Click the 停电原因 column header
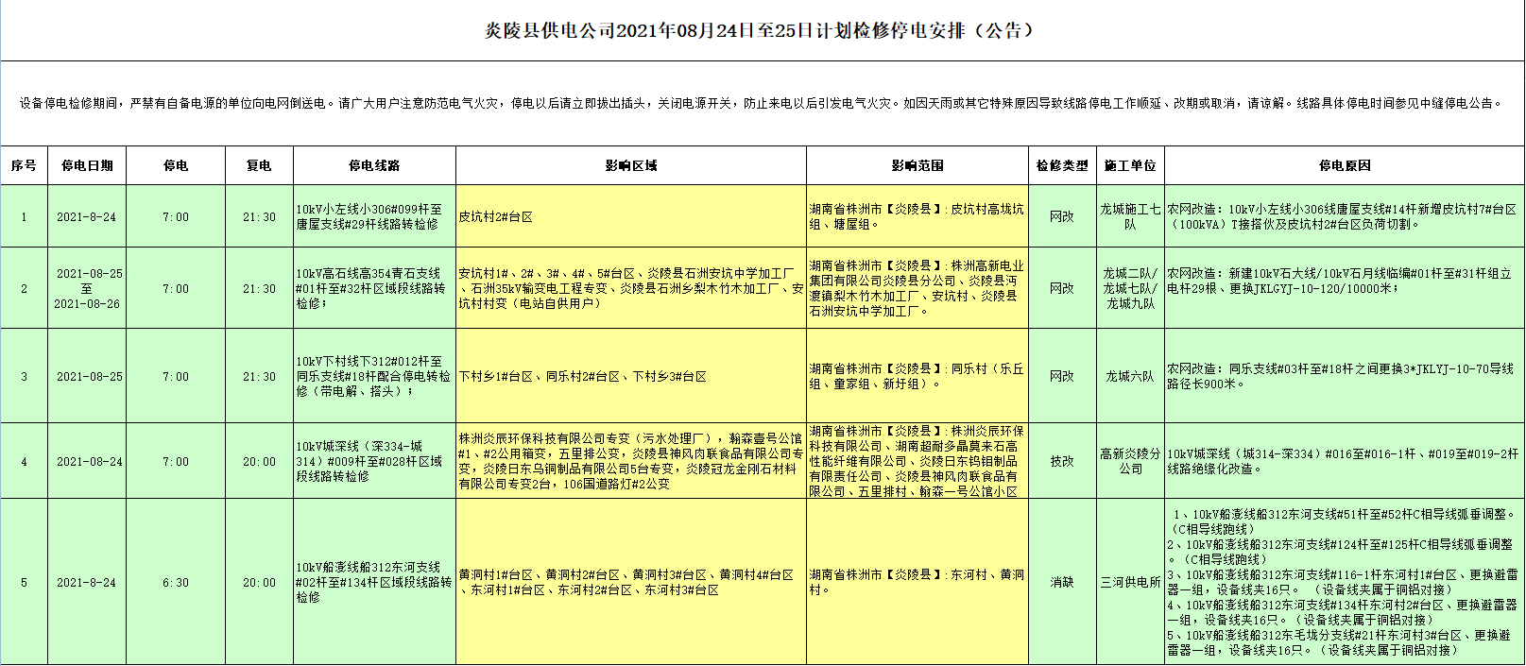Screen dimensions: 1526x666 [x=1344, y=165]
